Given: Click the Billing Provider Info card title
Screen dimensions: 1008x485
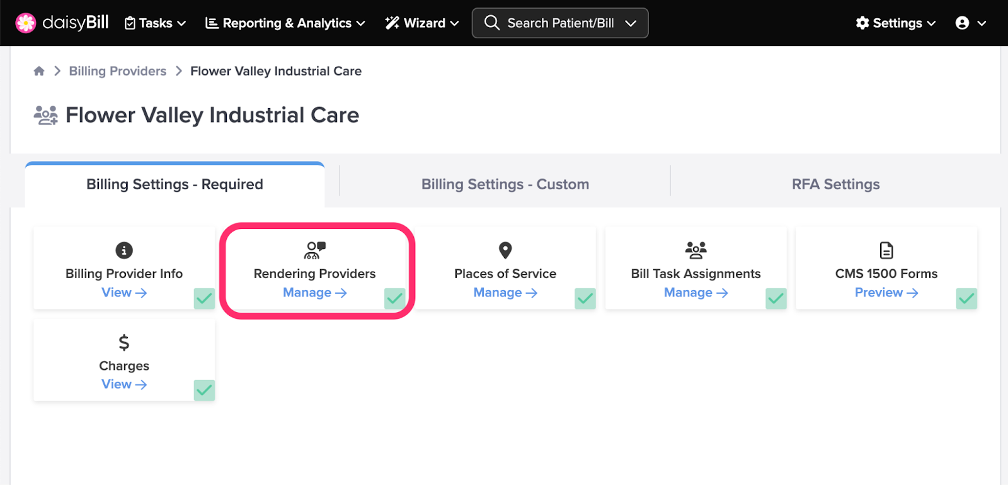Looking at the screenshot, I should point(124,274).
